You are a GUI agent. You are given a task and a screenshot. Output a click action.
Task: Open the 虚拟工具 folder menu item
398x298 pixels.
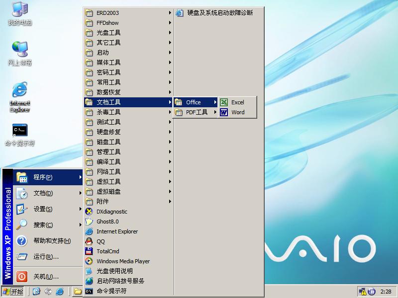click(x=129, y=181)
